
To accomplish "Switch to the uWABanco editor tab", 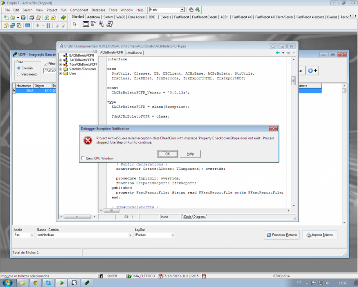I will (134, 53).
